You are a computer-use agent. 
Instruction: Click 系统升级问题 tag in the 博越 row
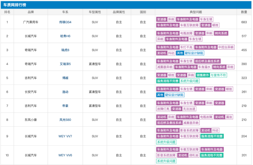tap(189, 81)
